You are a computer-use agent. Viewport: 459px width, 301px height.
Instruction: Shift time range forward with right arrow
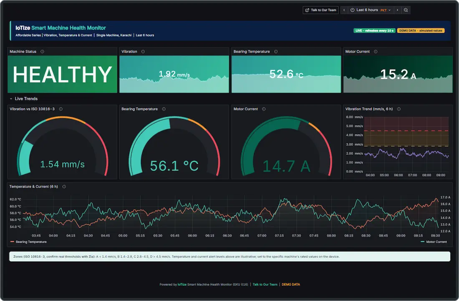(397, 10)
